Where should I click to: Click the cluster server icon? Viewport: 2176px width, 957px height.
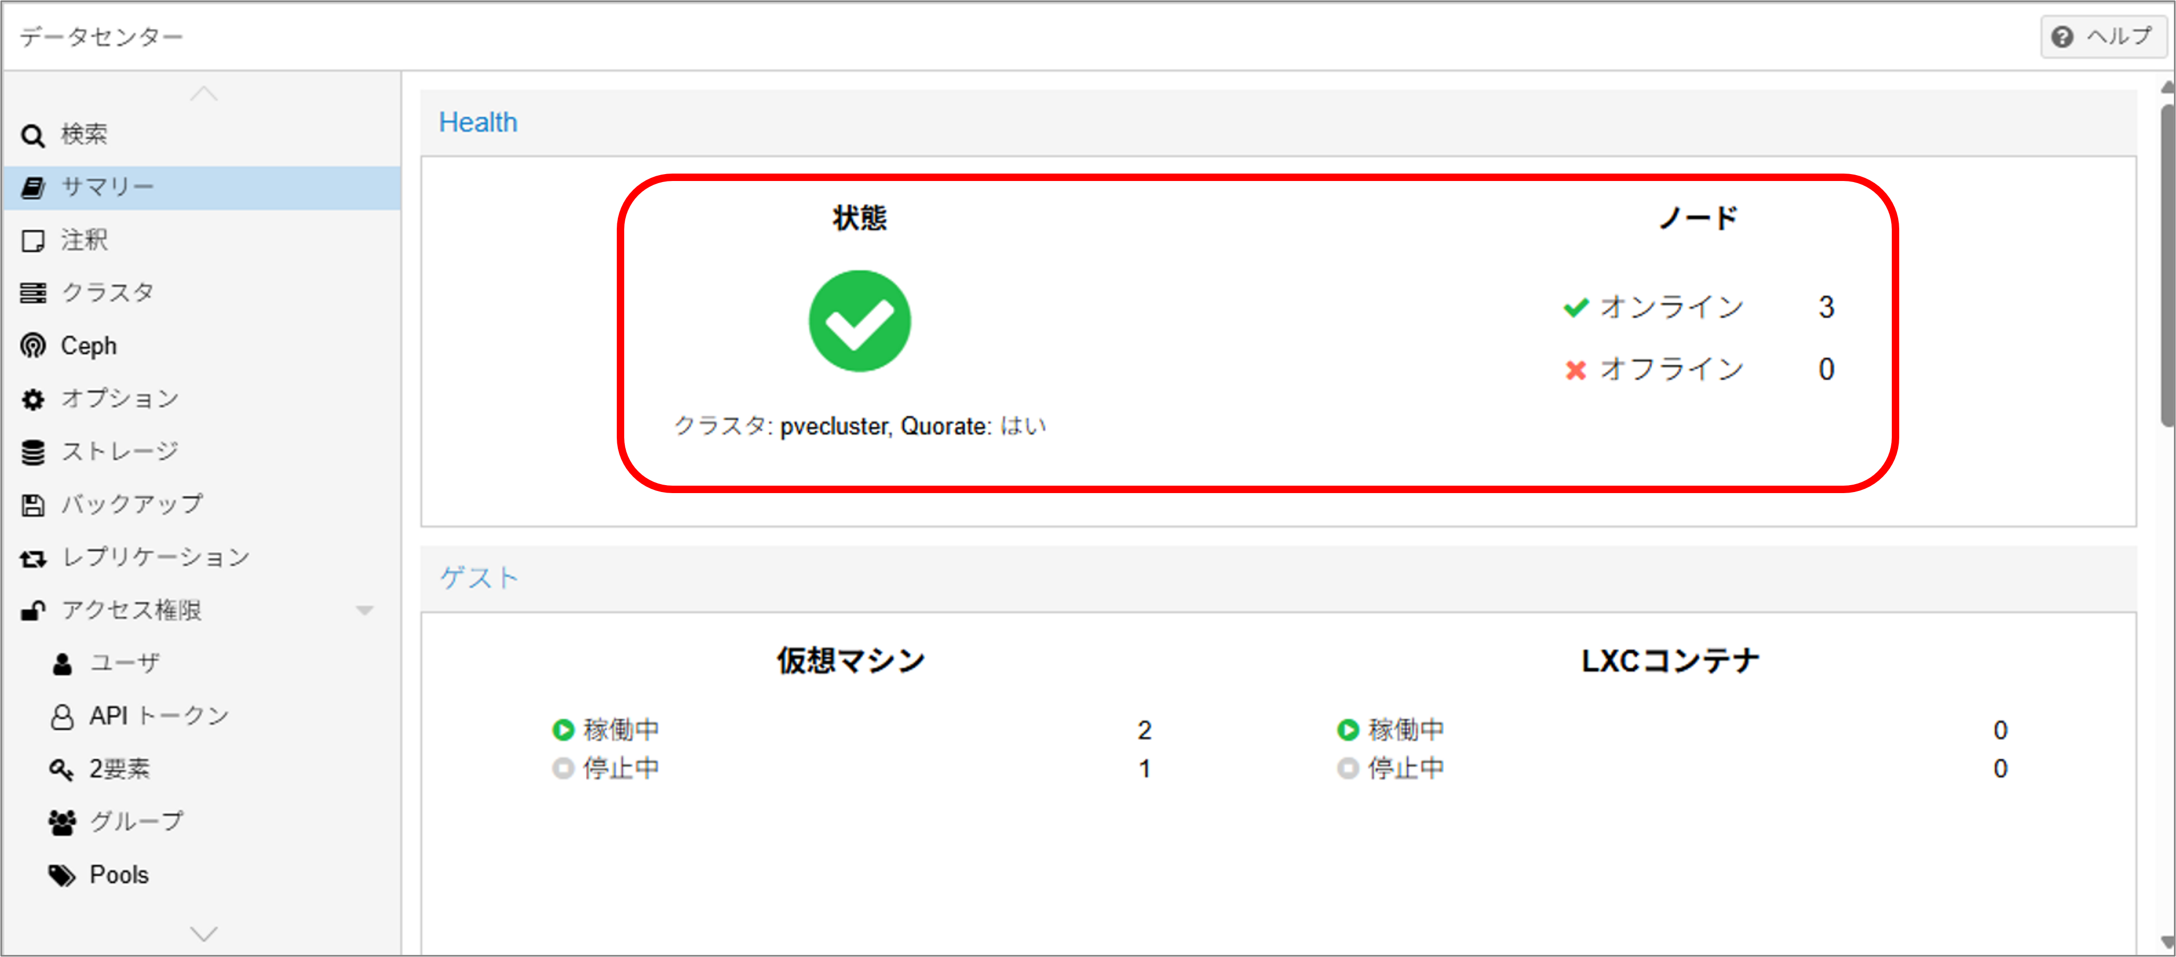(x=32, y=293)
